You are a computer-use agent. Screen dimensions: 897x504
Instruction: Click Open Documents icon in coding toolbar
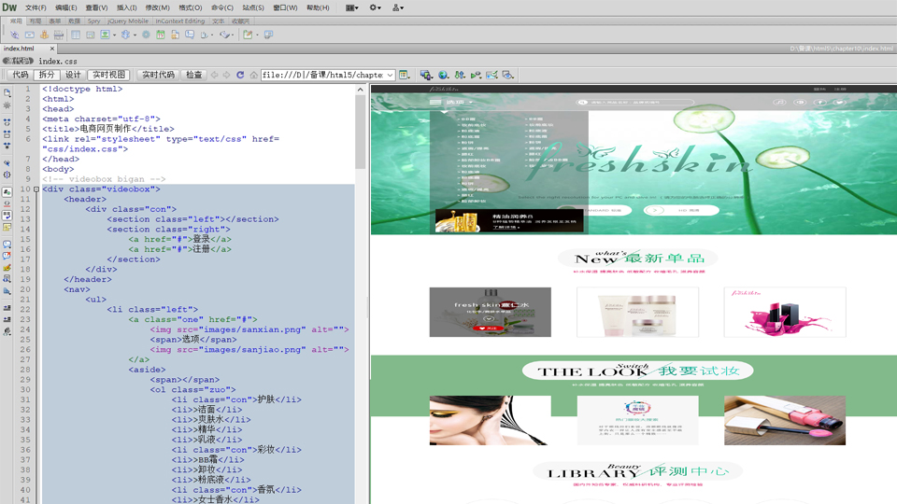[x=7, y=92]
